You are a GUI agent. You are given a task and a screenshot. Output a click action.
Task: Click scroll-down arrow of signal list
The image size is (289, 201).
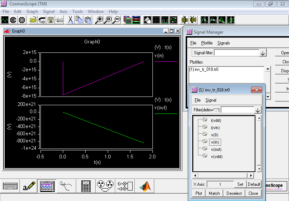coord(259,169)
